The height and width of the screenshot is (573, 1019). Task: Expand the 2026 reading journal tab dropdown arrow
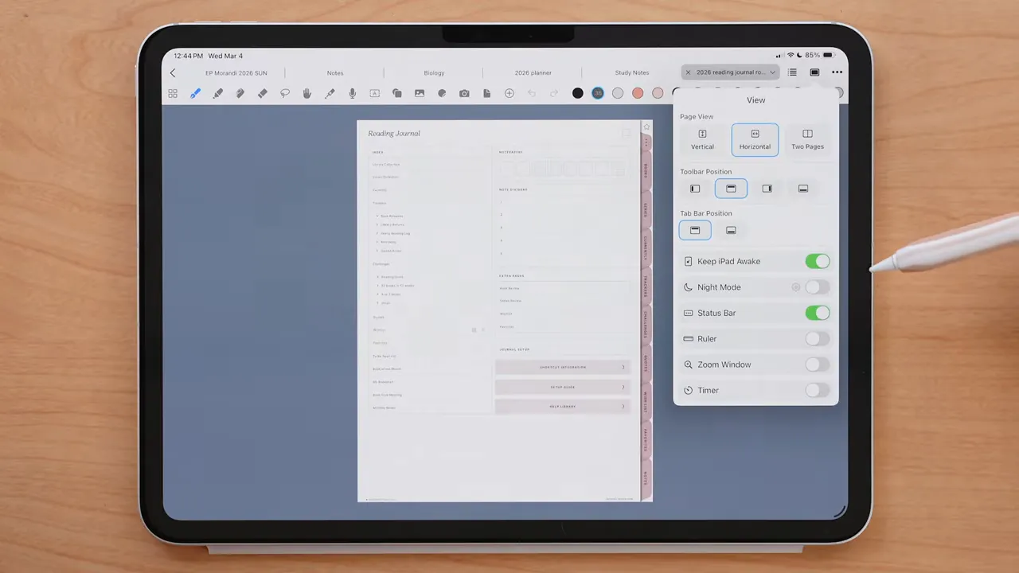point(772,72)
